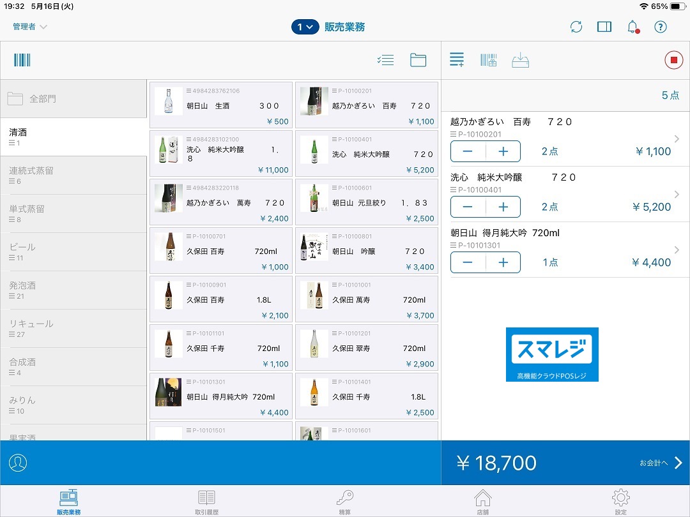The width and height of the screenshot is (690, 517).
Task: Open the help question mark icon
Action: pyautogui.click(x=661, y=27)
